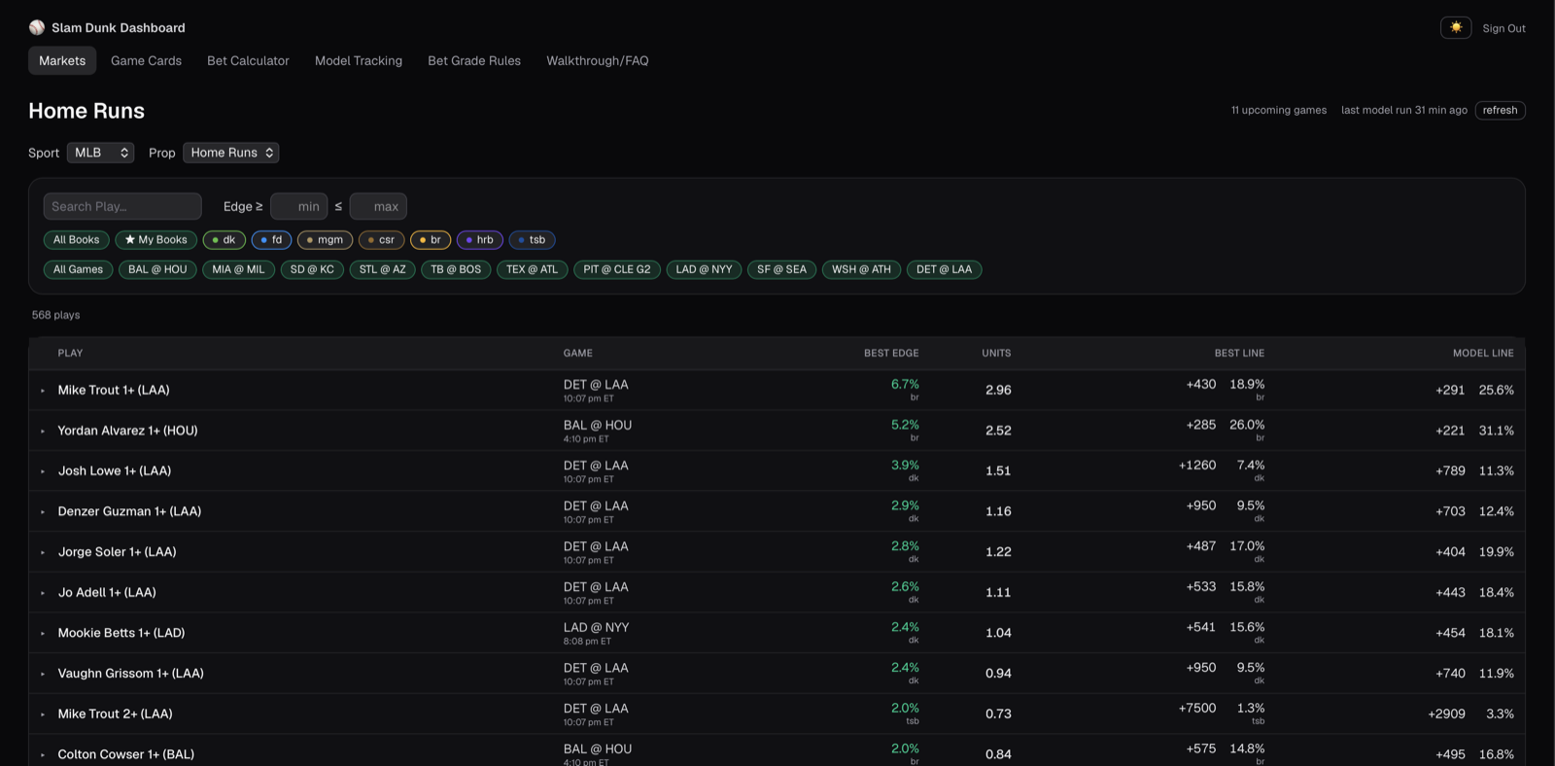Open the Markets tab
Viewport: 1555px width, 766px height.
point(62,60)
